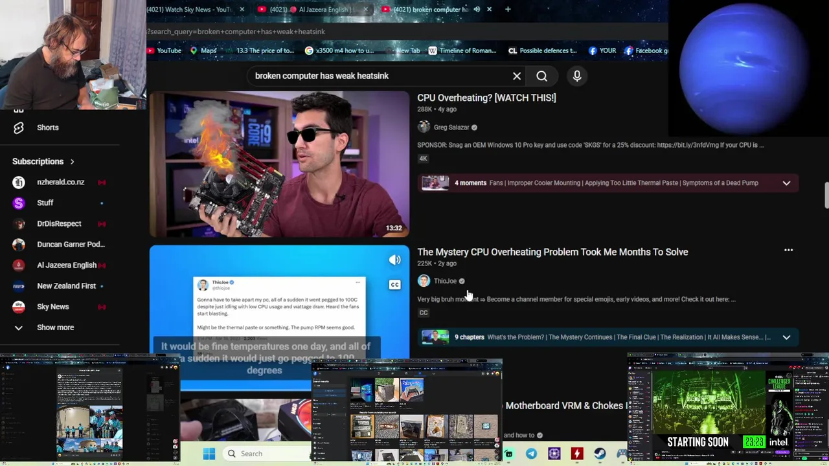This screenshot has height=466, width=829.
Task: Select the broken computer search tab
Action: (432, 9)
